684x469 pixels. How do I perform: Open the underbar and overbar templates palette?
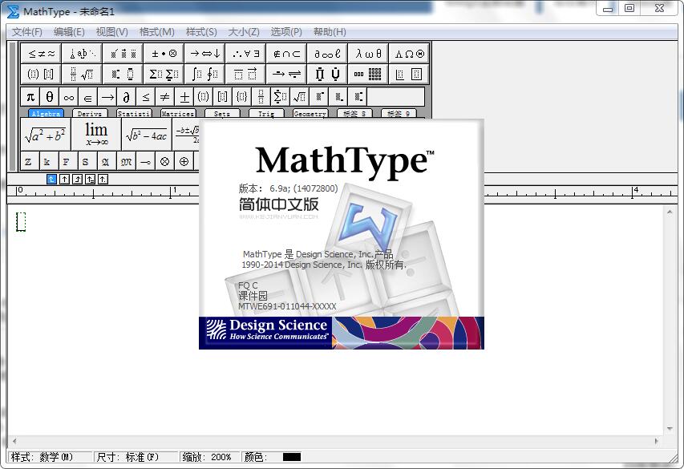[246, 75]
